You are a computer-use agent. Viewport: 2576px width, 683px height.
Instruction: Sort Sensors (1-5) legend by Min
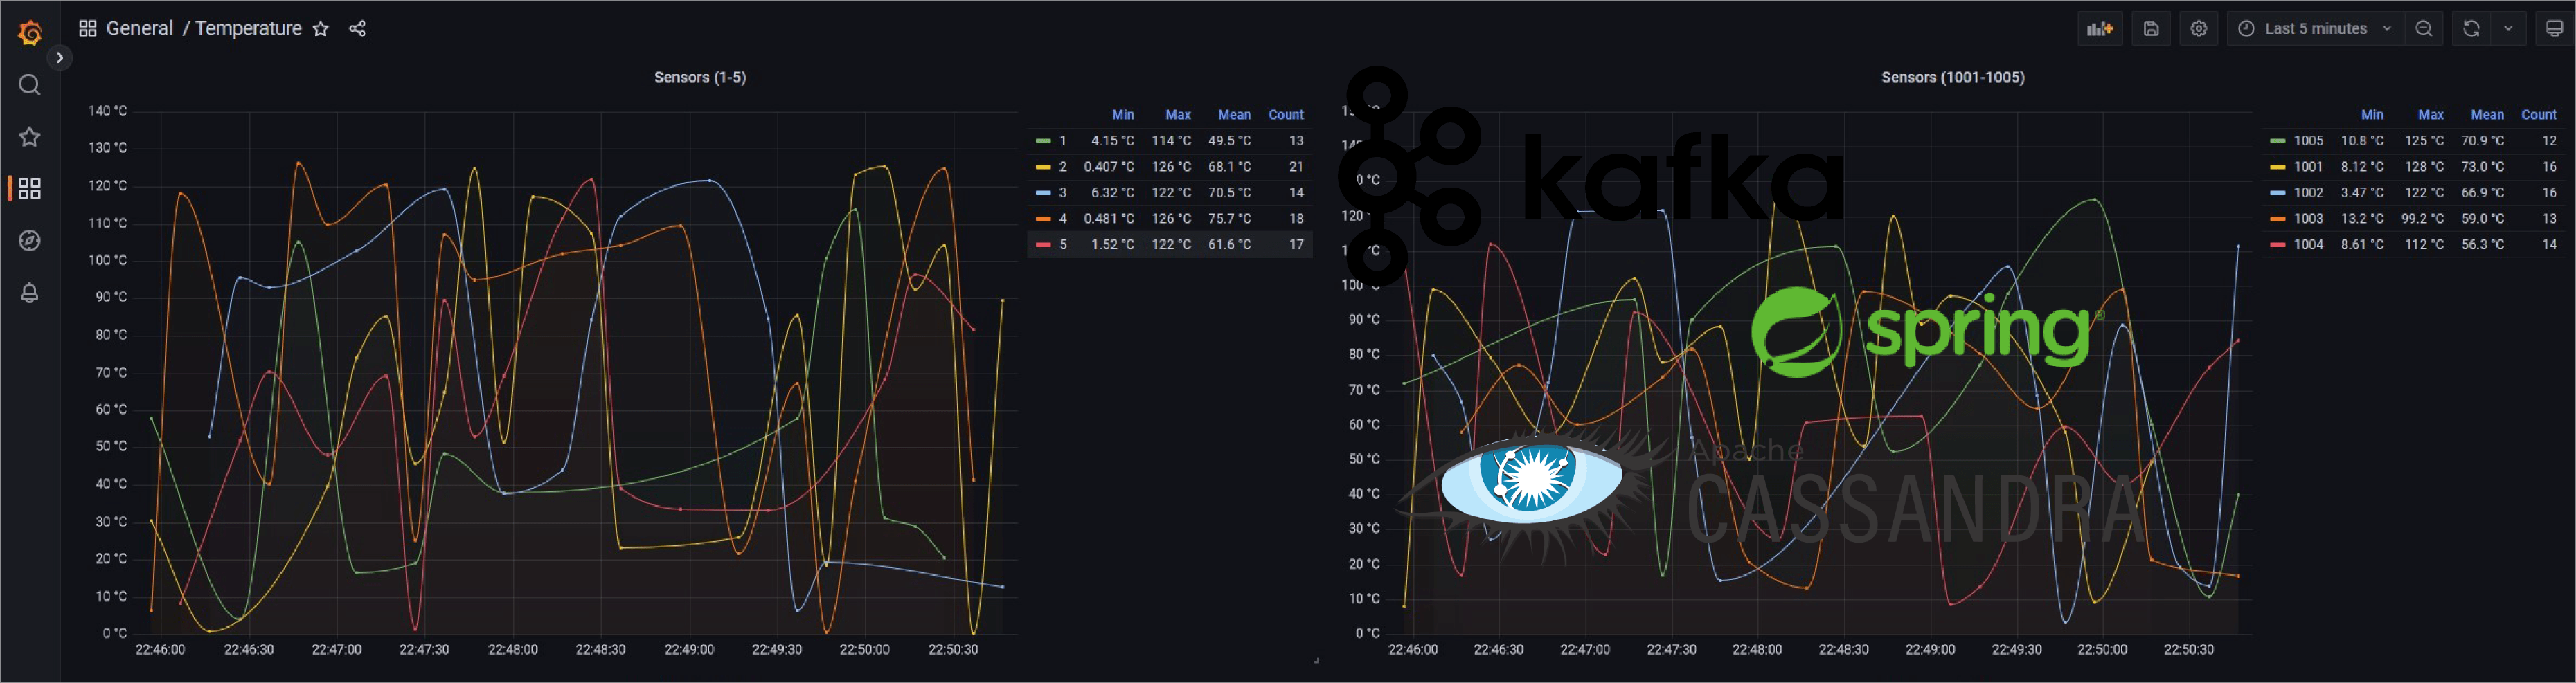[x=1123, y=115]
